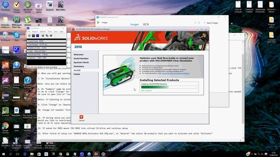Open the Tools menu in CamStudio
The height and width of the screenshot is (157, 280).
tap(50, 31)
